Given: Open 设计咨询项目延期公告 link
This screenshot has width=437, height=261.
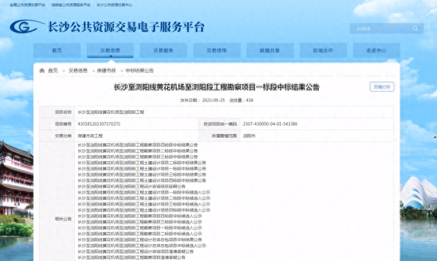Looking at the screenshot, I should tap(131, 187).
